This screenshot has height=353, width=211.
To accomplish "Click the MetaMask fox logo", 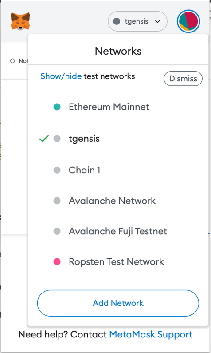I will click(20, 21).
